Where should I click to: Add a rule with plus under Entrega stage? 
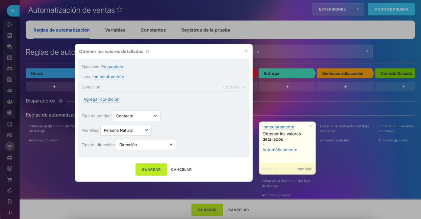tap(287, 86)
